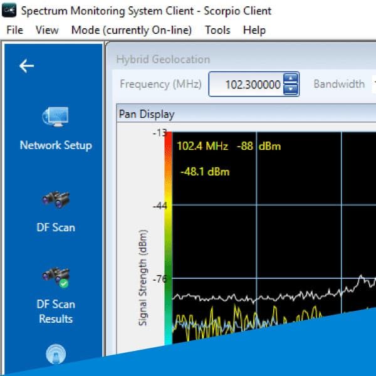The height and width of the screenshot is (376, 376).
Task: Click the Hybrid Geolocation title
Action: [164, 60]
